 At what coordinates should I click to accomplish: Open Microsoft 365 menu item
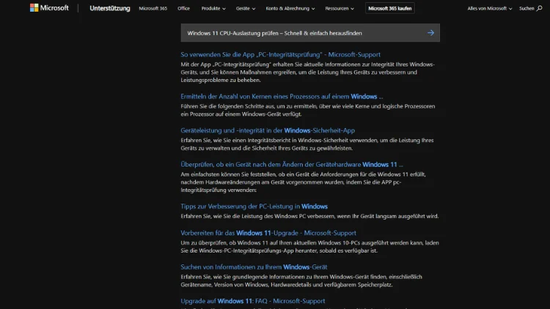[x=153, y=8]
